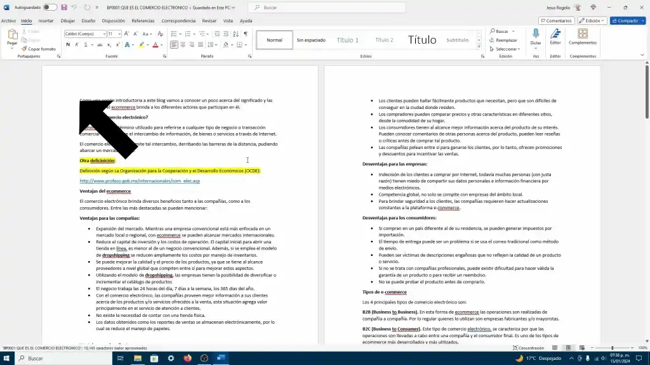Open File Explorer from the taskbar
The image size is (650, 365).
[138, 359]
